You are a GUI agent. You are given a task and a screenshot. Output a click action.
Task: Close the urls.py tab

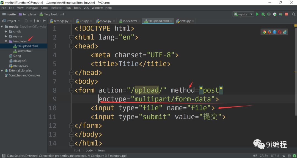(x=91, y=21)
